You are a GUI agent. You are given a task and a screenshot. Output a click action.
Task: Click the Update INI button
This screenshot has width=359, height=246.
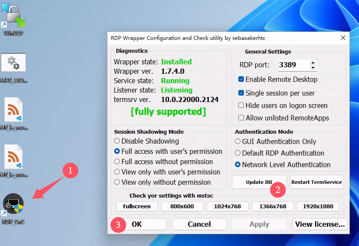point(259,182)
